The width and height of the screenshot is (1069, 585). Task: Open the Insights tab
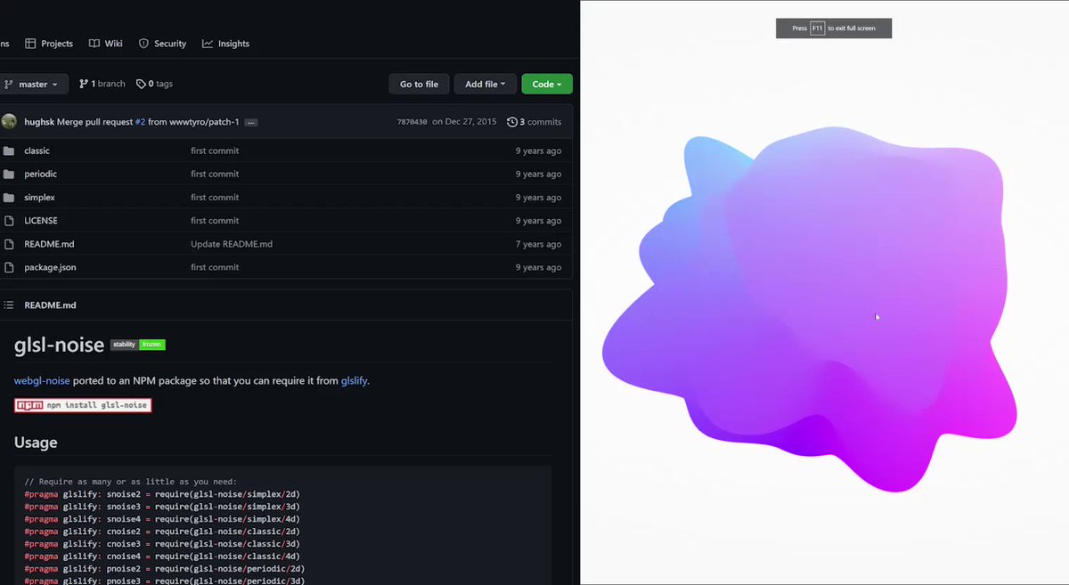225,44
